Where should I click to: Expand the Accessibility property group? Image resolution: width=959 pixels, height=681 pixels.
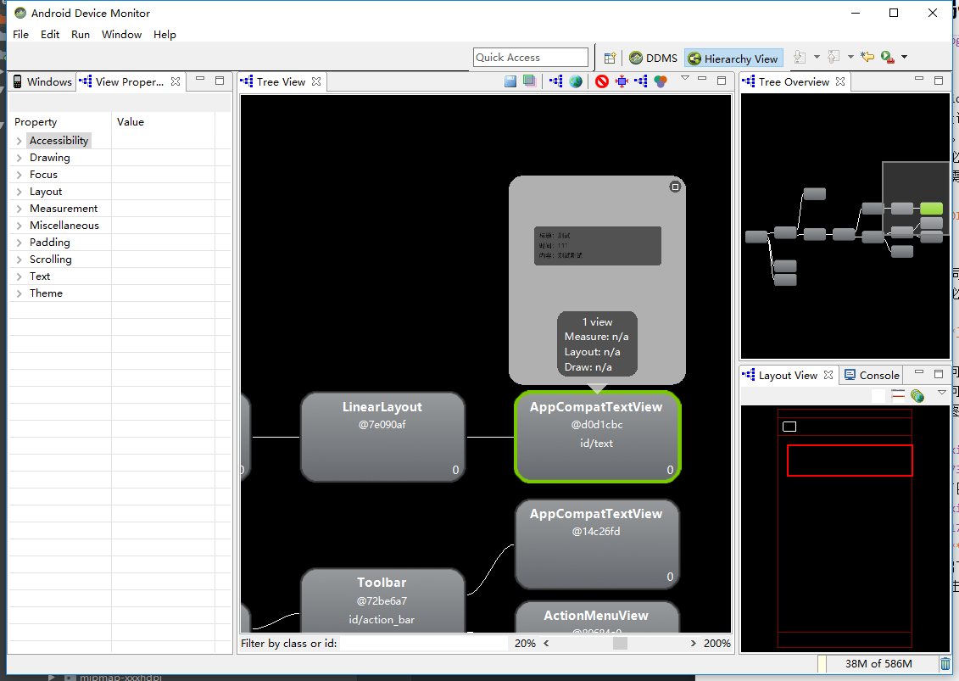19,141
